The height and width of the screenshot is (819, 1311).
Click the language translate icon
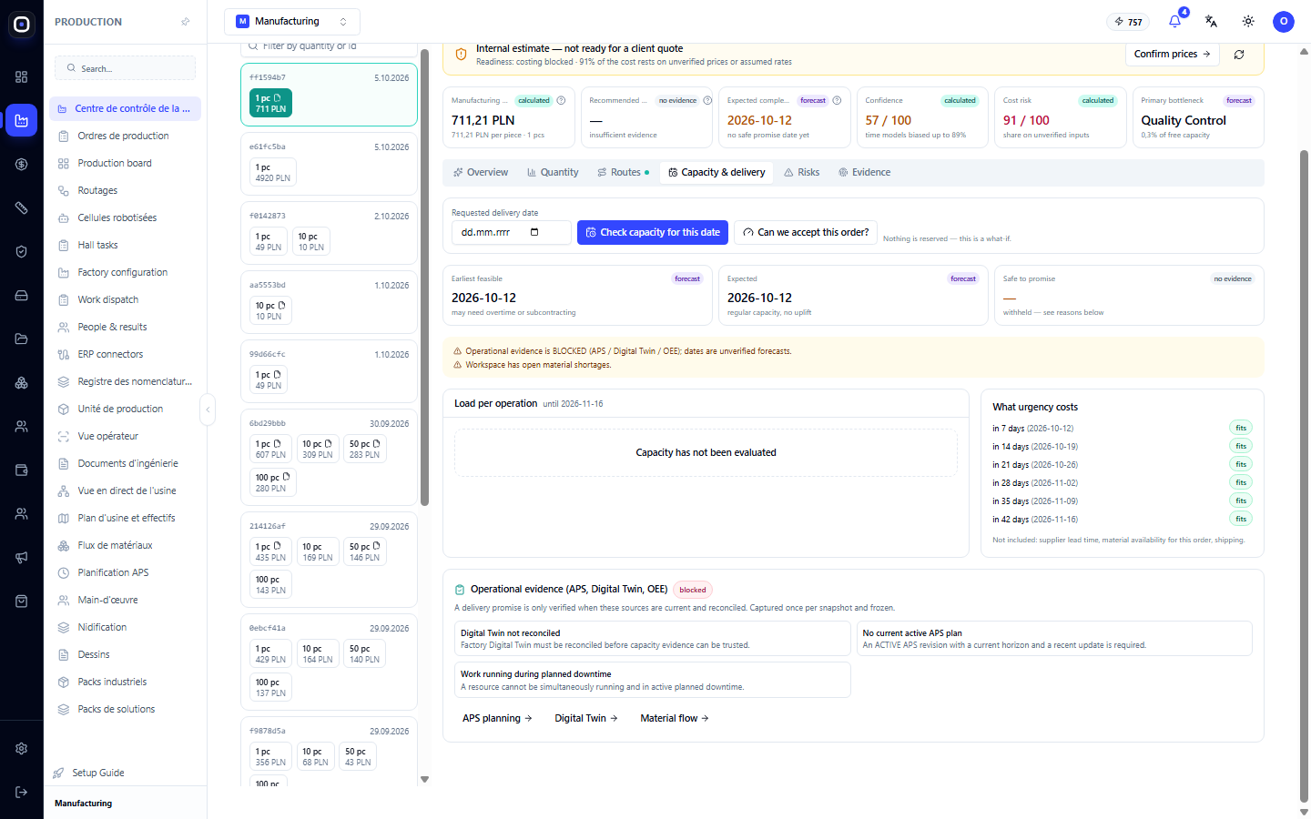pyautogui.click(x=1211, y=21)
